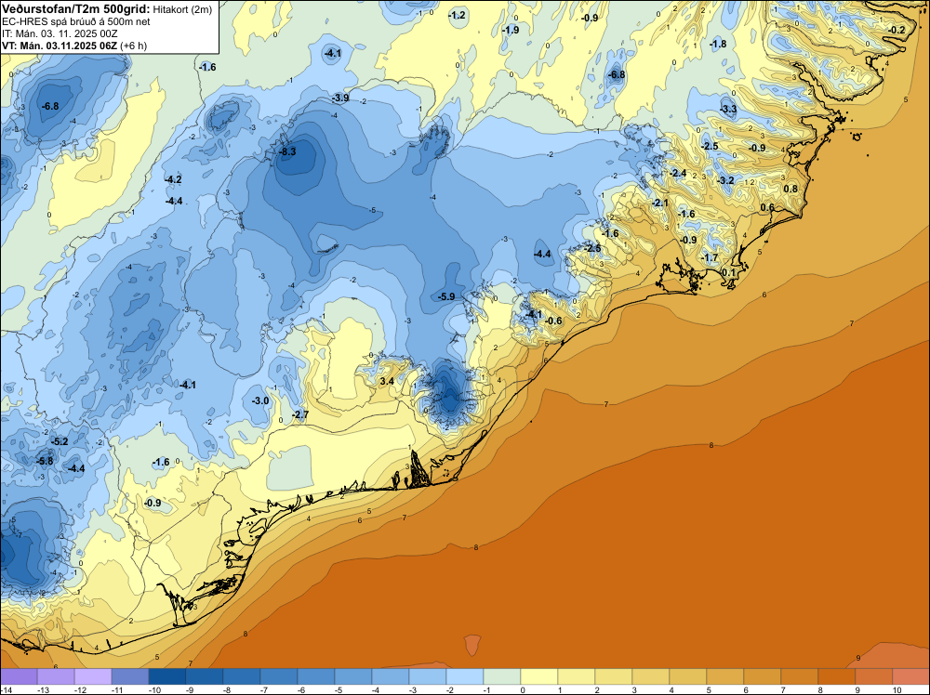Click the legend swatch labelled -11
This screenshot has width=930, height=695.
pyautogui.click(x=130, y=676)
